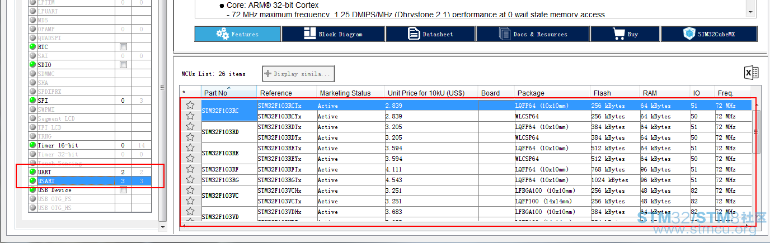Viewport: 770px width, 243px height.
Task: Star the STM32F103RETx row
Action: 190,147
